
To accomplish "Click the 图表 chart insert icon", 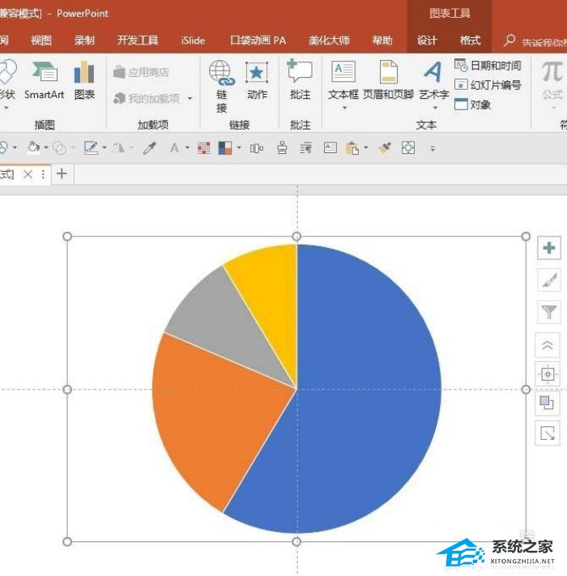I will click(84, 80).
